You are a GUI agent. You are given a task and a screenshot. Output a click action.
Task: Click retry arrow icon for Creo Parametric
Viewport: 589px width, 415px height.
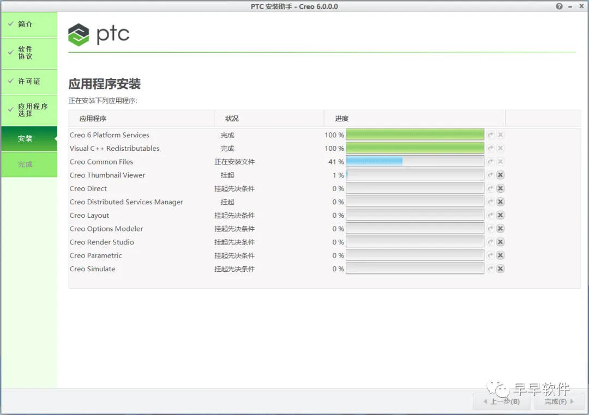pos(491,255)
